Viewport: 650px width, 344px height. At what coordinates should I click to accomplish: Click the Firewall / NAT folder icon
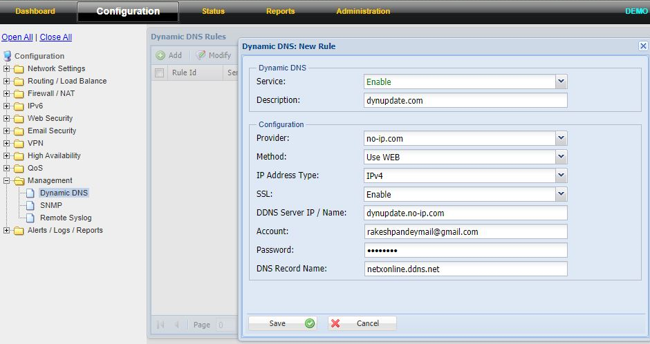tap(19, 94)
